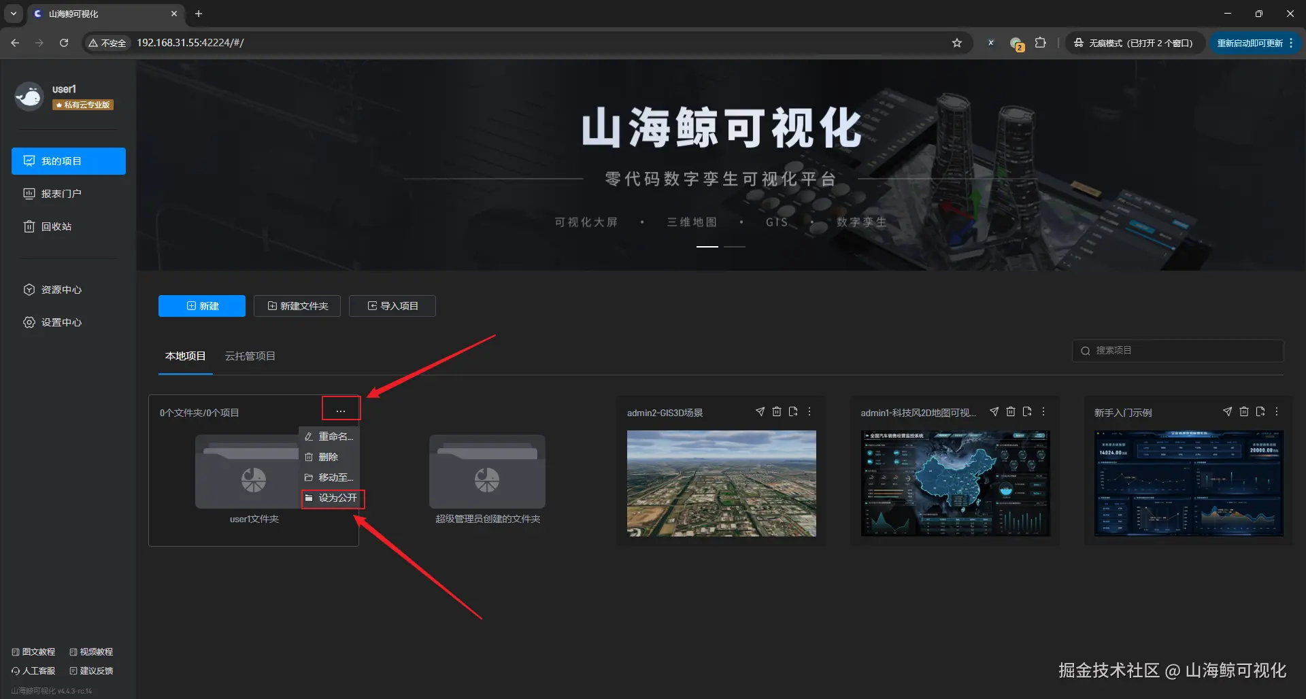Click the 新建文件夹 button

[297, 306]
